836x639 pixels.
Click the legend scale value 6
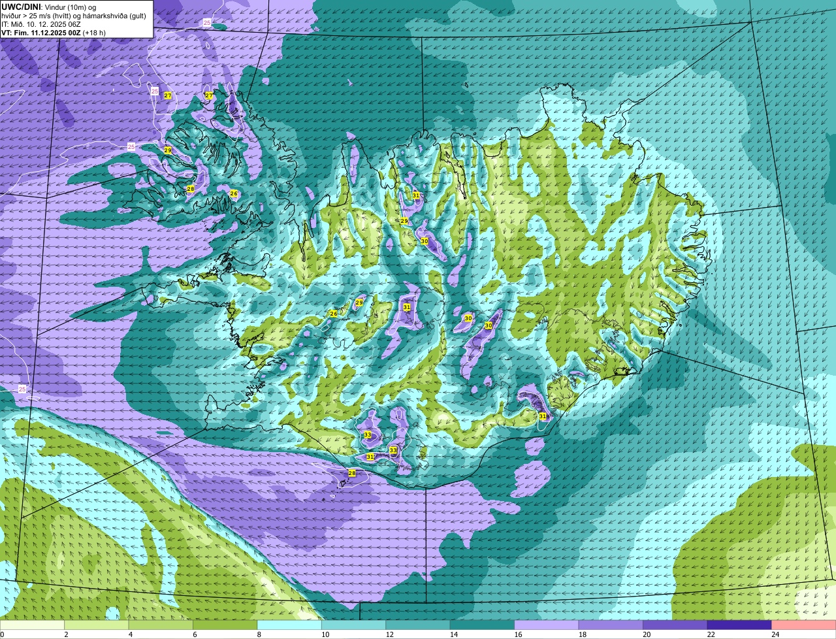[x=194, y=634]
